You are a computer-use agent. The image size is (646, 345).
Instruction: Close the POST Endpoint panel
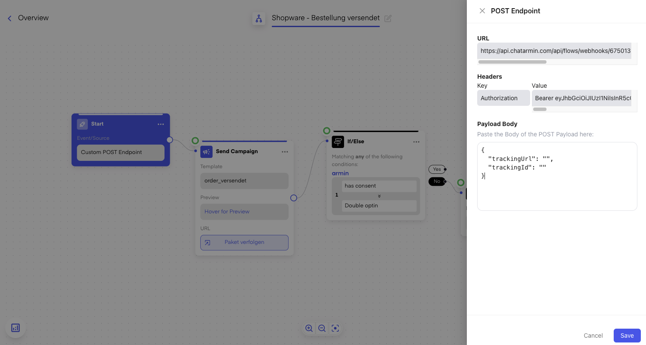[x=482, y=11]
